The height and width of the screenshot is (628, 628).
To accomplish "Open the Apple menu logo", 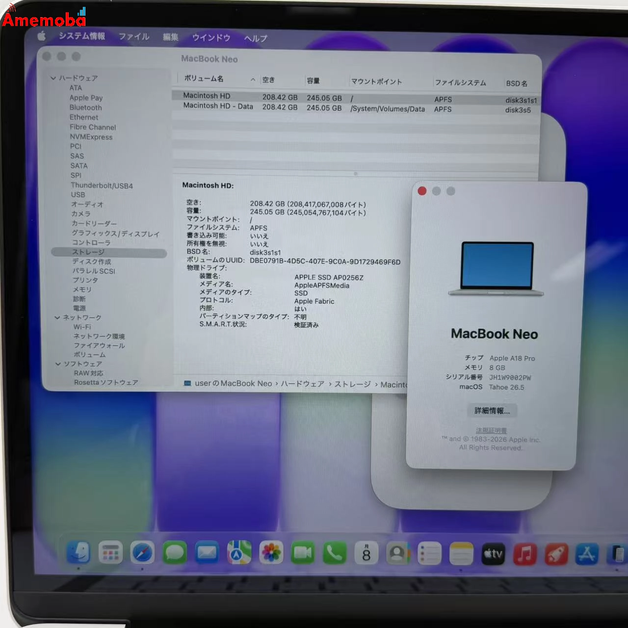I will (42, 36).
